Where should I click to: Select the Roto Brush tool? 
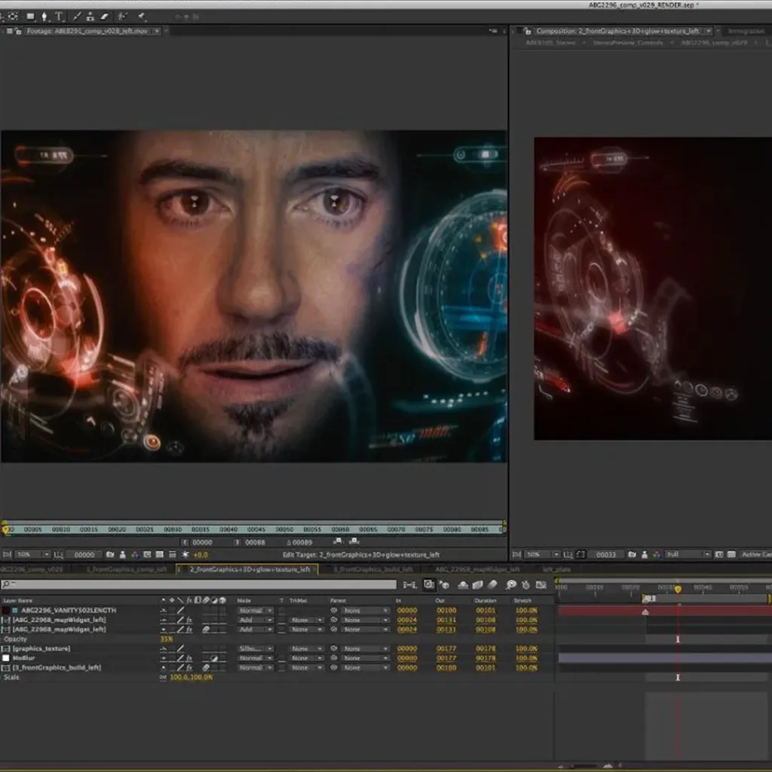(x=122, y=17)
